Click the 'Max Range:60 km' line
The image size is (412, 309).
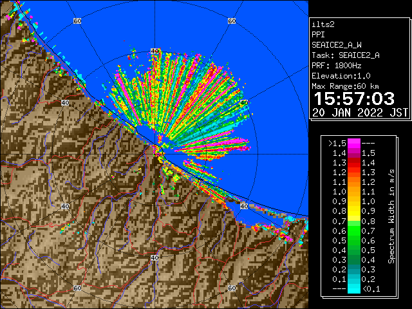click(x=345, y=86)
